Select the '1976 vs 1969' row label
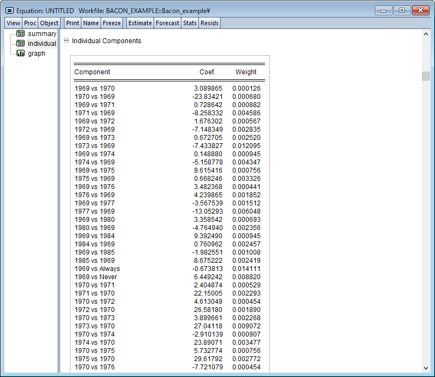The image size is (435, 377). [95, 195]
